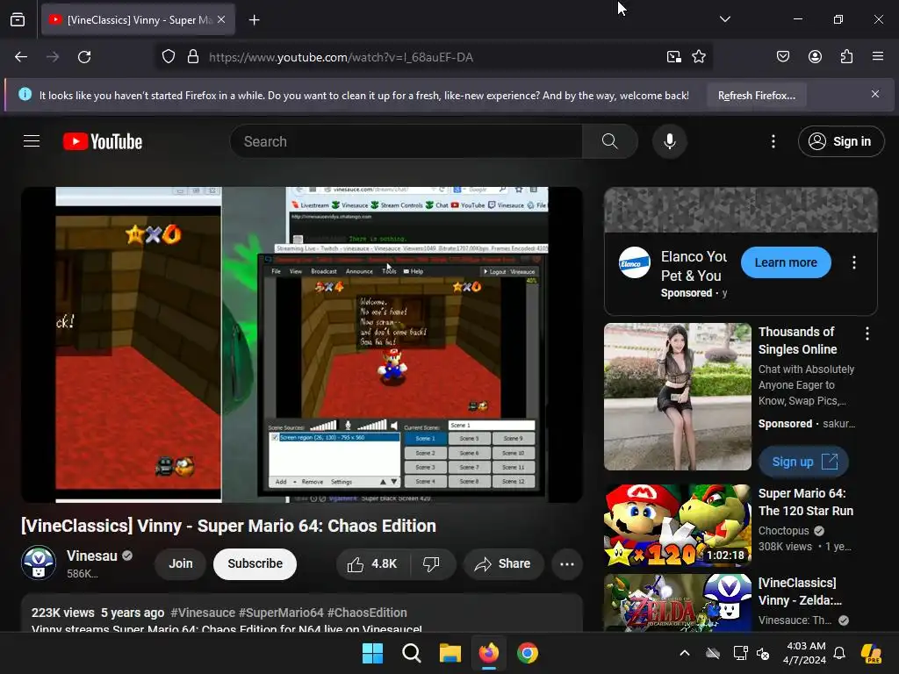This screenshot has width=899, height=674.
Task: Follow the #SuperMario64 hashtag link
Action: [281, 613]
